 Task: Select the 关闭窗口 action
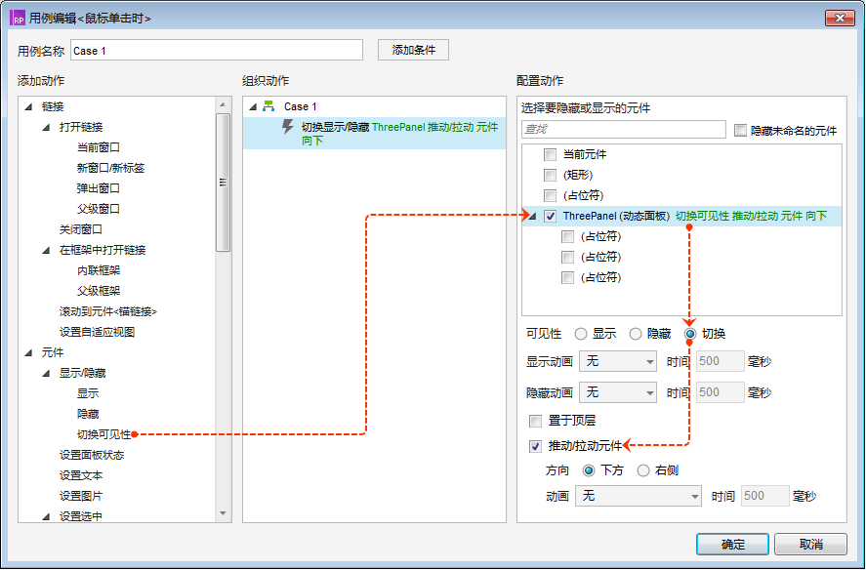(81, 229)
